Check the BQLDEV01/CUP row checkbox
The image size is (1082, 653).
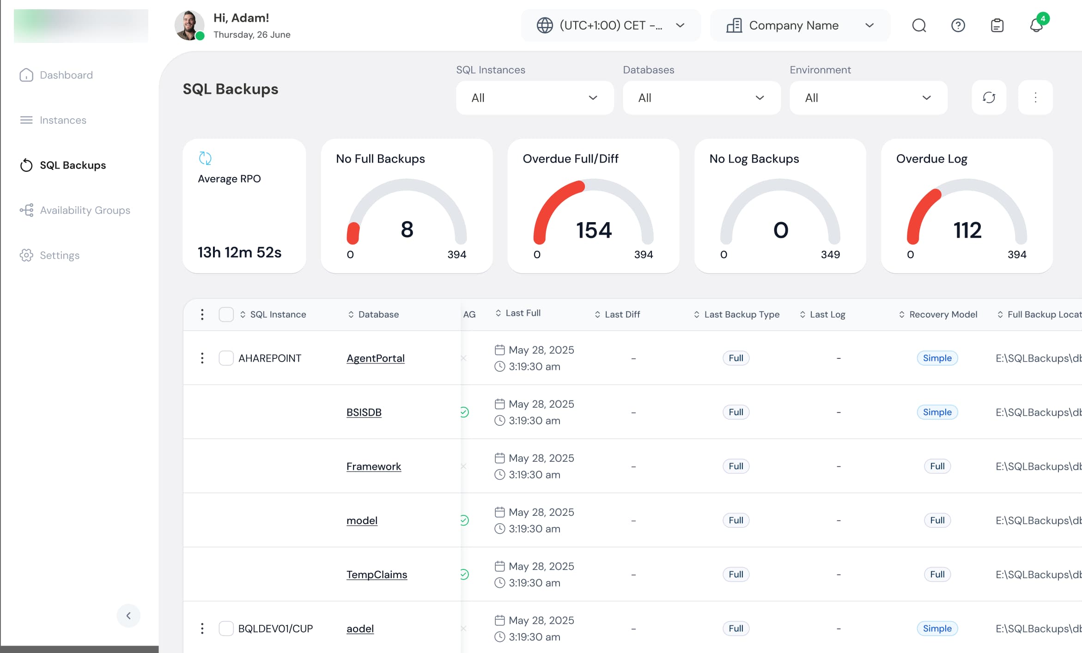coord(226,628)
